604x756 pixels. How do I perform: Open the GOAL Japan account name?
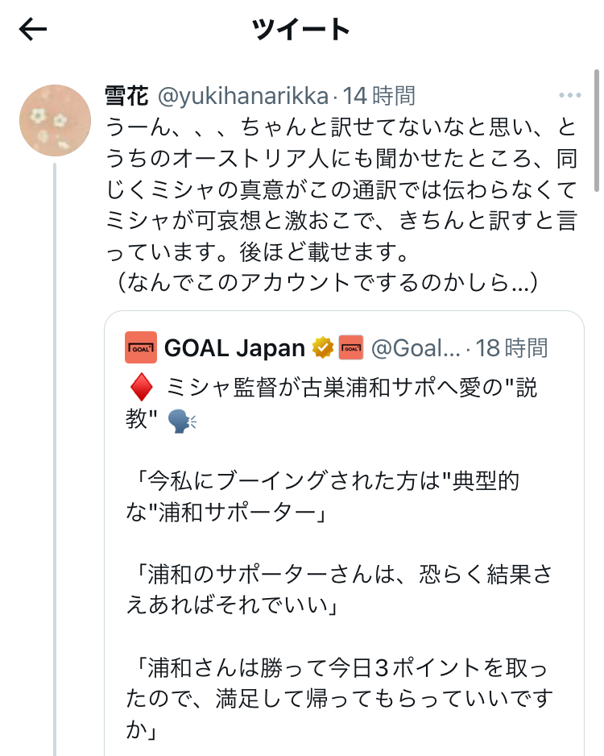click(x=234, y=347)
